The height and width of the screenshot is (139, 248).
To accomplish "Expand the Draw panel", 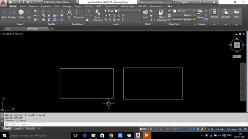I will tap(21, 24).
